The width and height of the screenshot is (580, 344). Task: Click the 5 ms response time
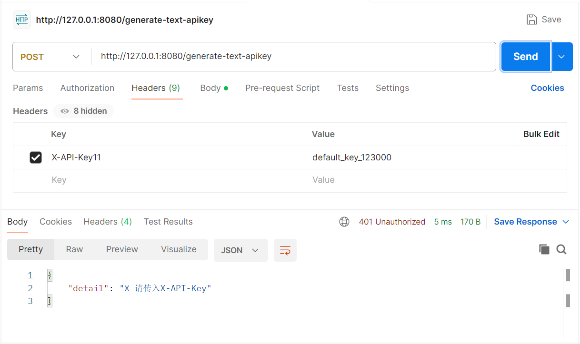pyautogui.click(x=443, y=222)
